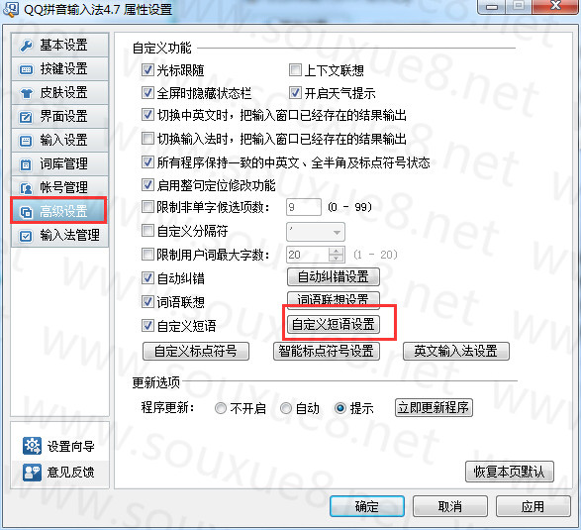The image size is (581, 530).
Task: Click the down arrow on max word length spinner
Action: pos(337,259)
